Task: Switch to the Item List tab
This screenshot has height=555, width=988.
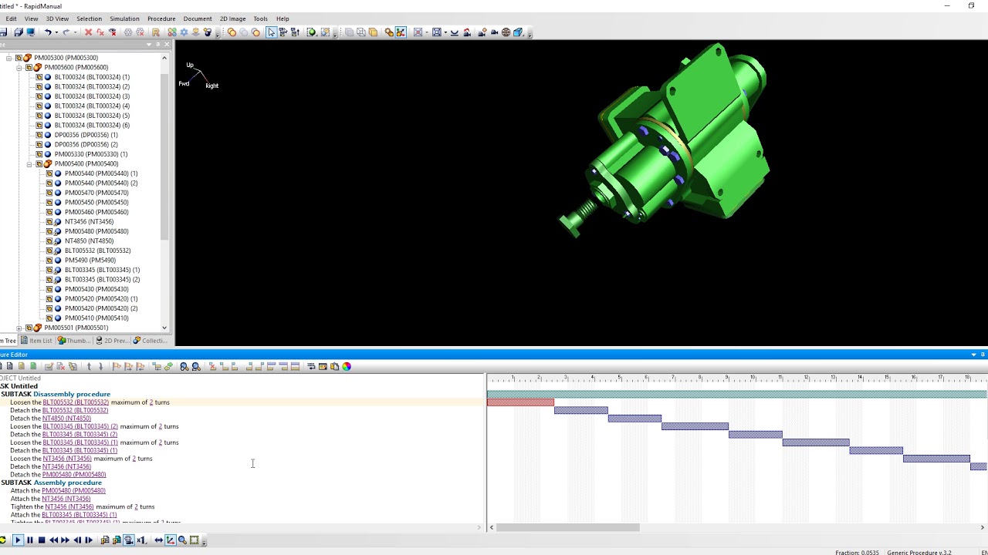Action: pyautogui.click(x=36, y=341)
